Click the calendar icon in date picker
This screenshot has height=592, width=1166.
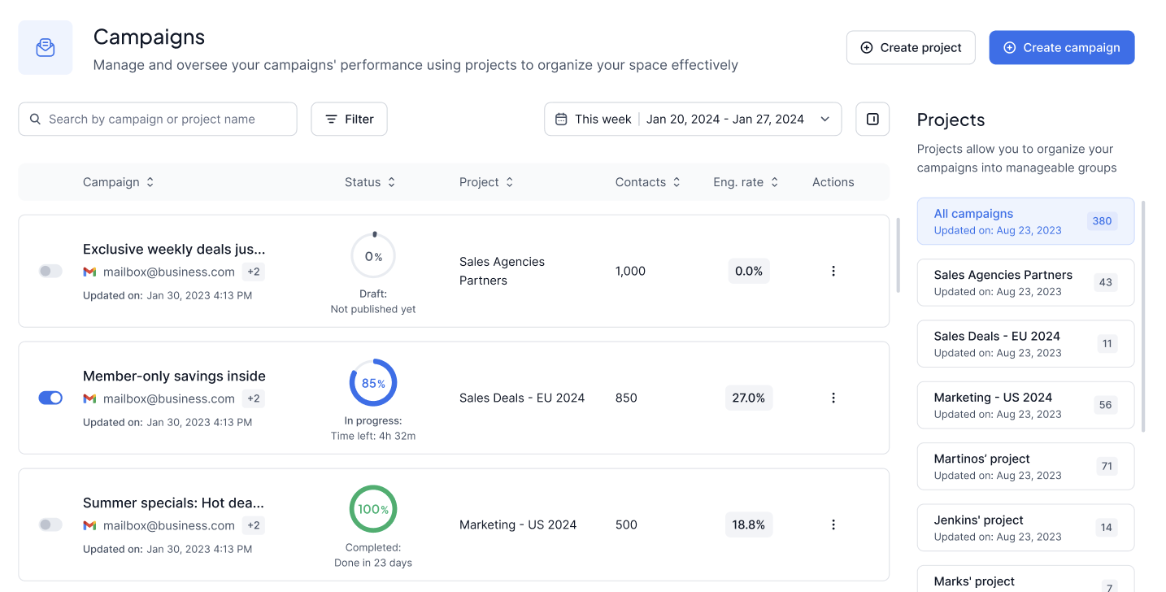pyautogui.click(x=561, y=119)
